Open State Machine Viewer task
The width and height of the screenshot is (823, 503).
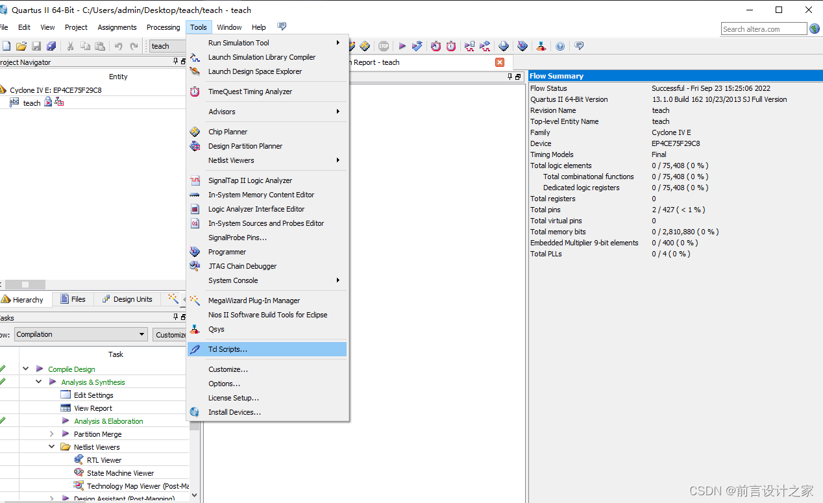click(120, 473)
